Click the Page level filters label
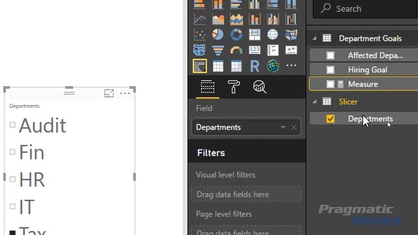Viewport: 418px width, 235px height. click(x=224, y=214)
